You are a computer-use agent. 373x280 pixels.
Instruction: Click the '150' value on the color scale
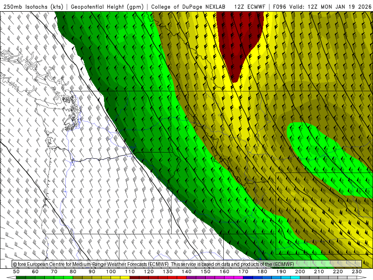click(x=206, y=272)
